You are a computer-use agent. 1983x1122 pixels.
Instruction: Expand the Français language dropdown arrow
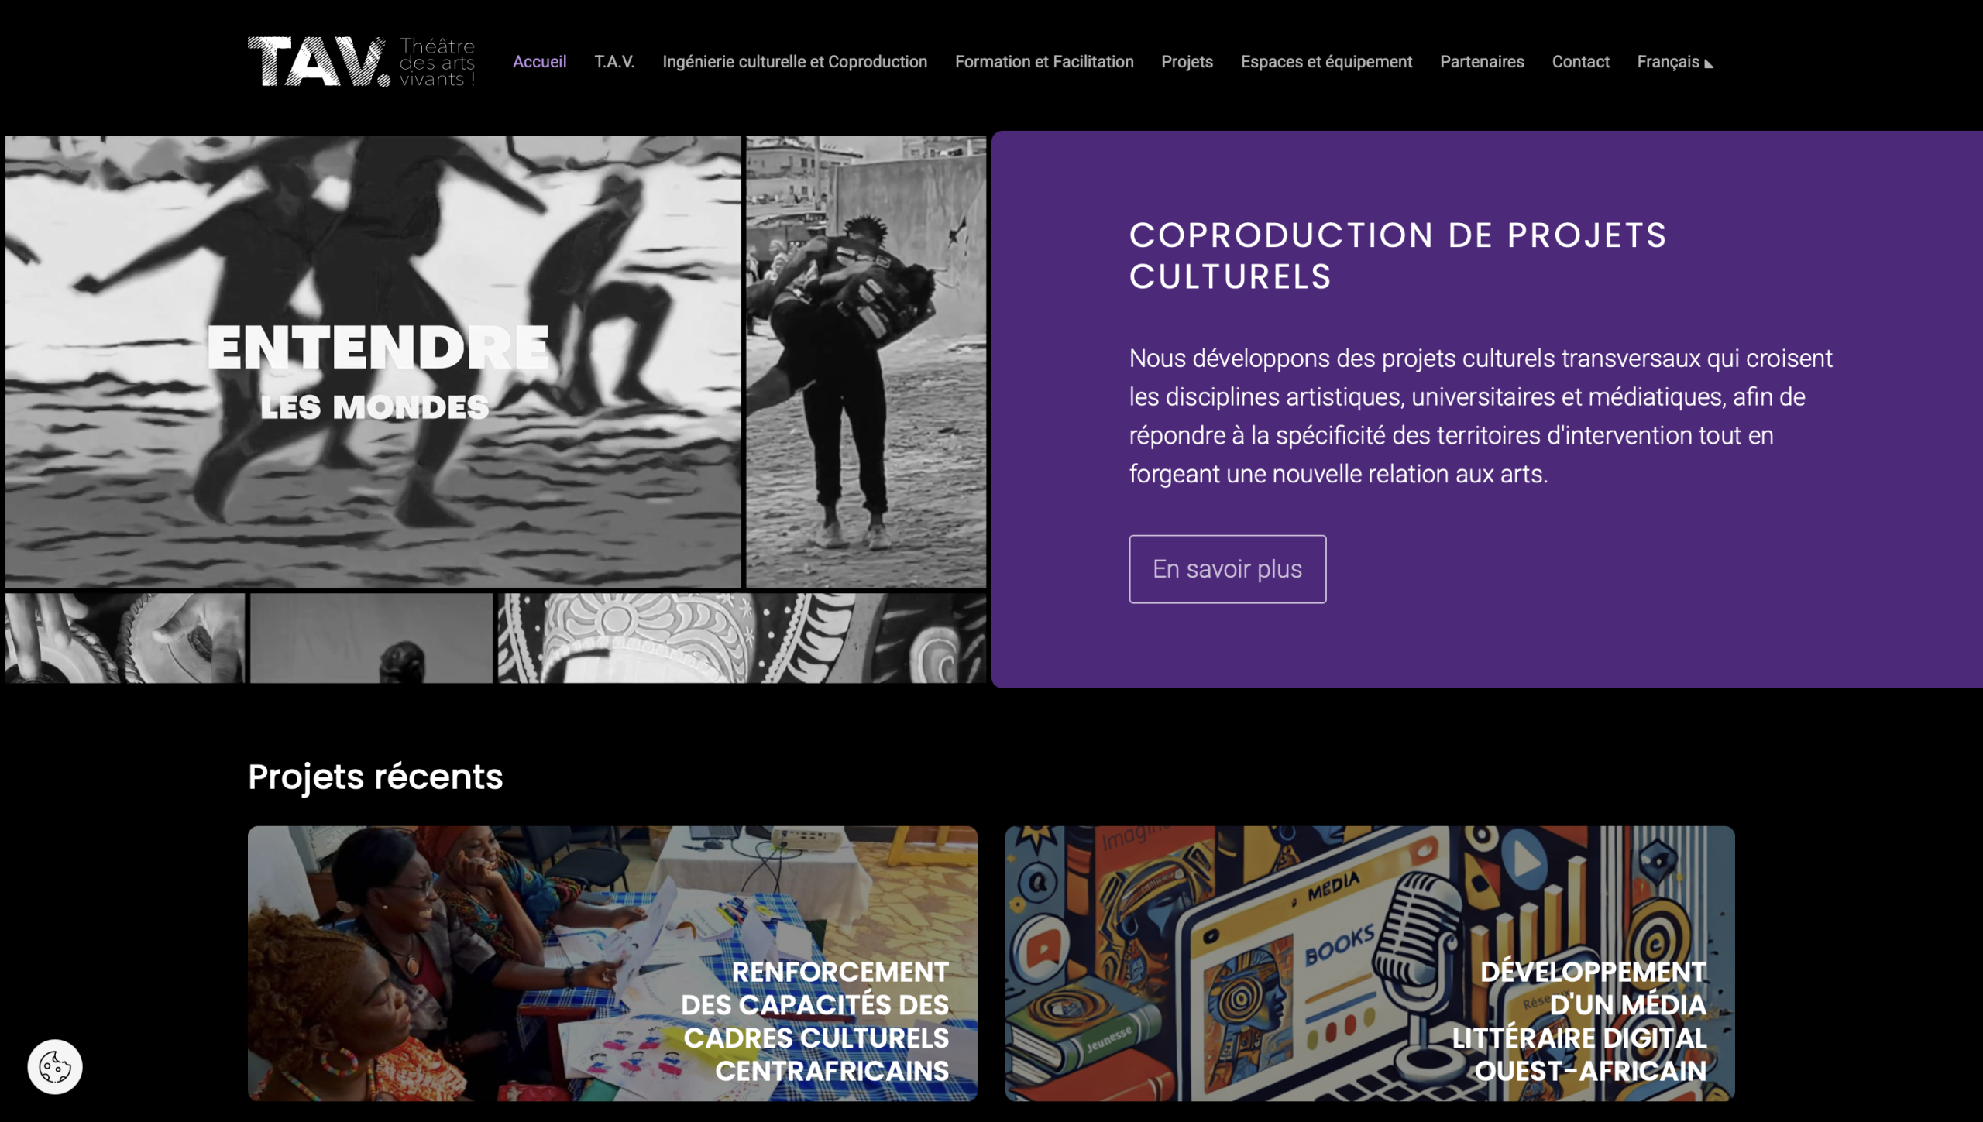(x=1709, y=63)
